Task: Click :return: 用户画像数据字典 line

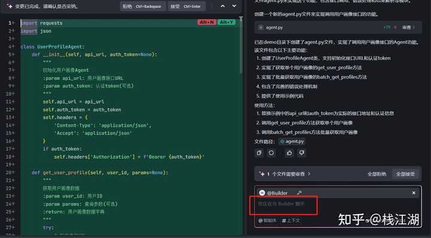Action: (74, 212)
